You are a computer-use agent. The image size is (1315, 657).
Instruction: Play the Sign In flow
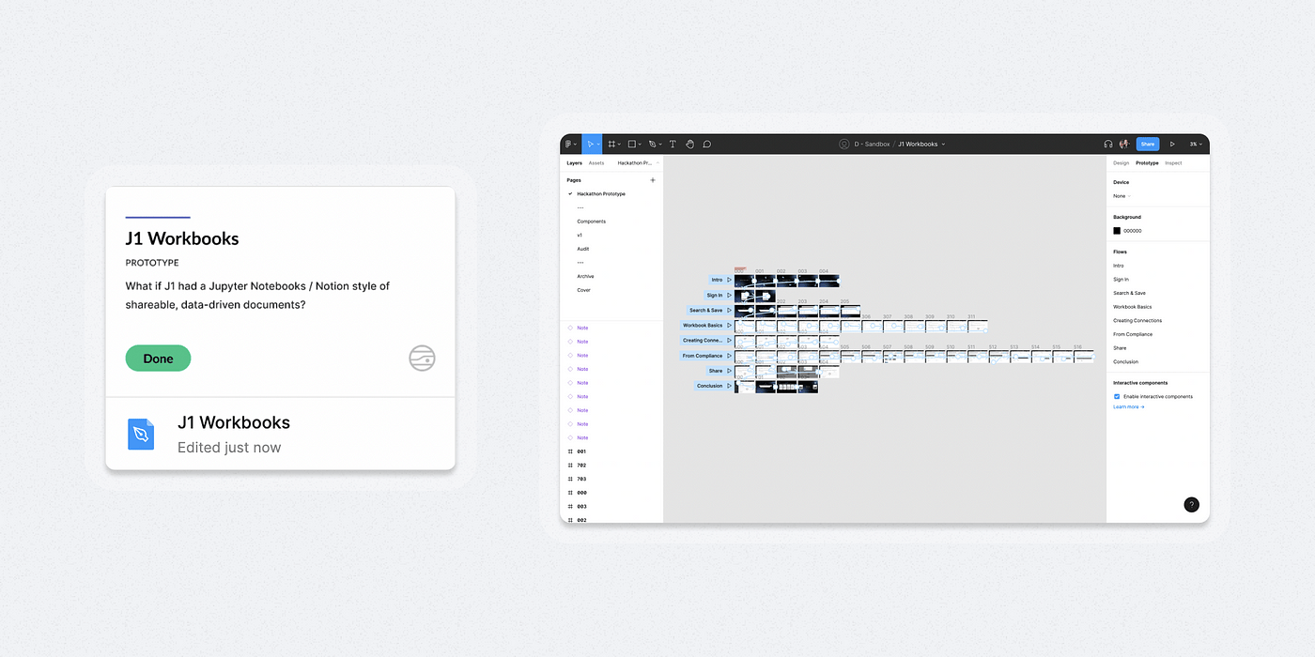coord(729,295)
